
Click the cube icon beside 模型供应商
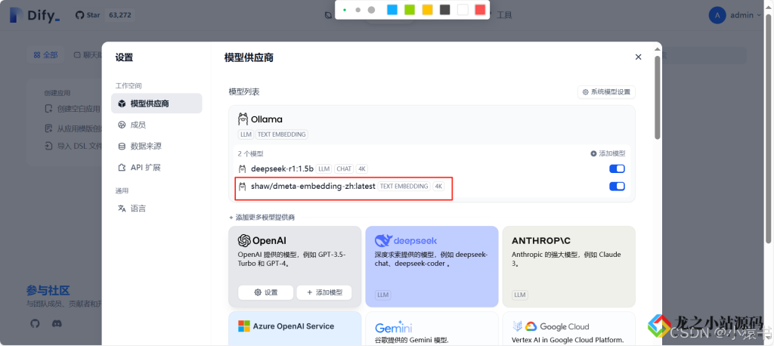122,103
